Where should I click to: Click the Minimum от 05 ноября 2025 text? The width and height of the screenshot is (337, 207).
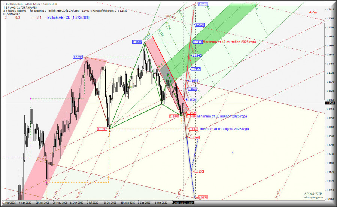[x=222, y=116]
